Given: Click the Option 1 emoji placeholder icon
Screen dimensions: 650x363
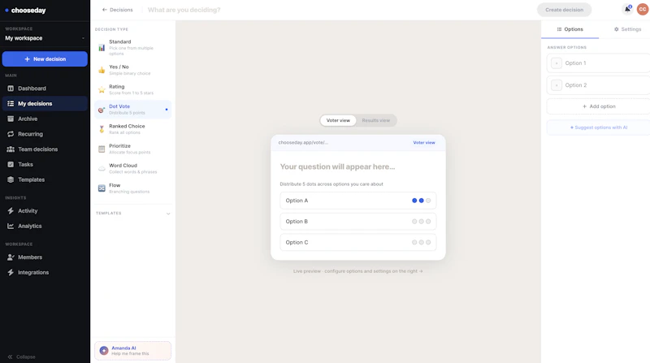Looking at the screenshot, I should pos(557,63).
